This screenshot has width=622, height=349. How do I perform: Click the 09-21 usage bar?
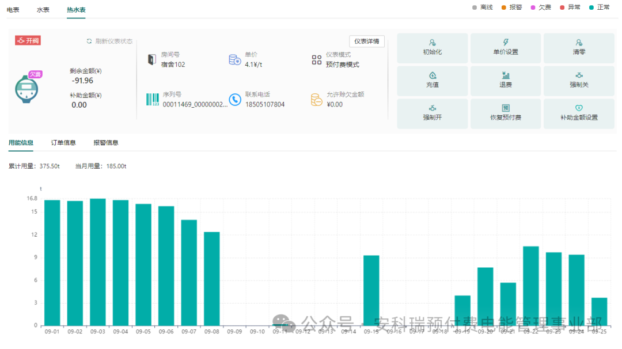[508, 304]
